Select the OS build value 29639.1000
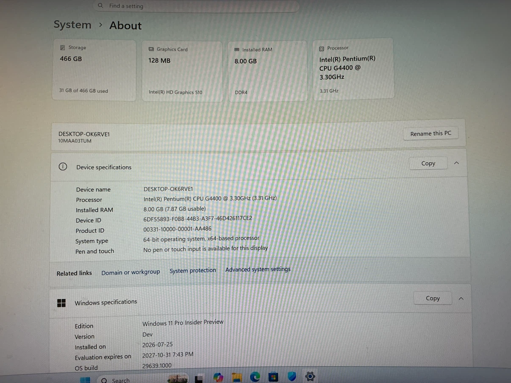 point(157,366)
